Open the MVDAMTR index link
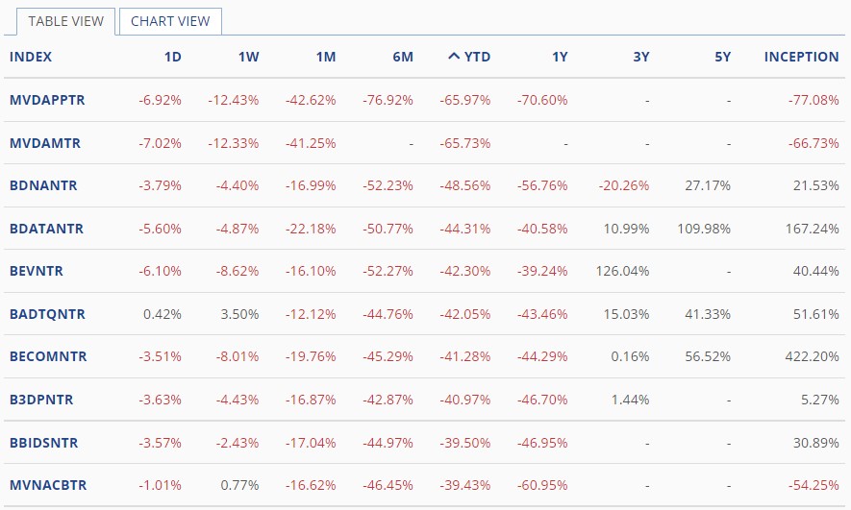The width and height of the screenshot is (851, 510). (x=45, y=143)
